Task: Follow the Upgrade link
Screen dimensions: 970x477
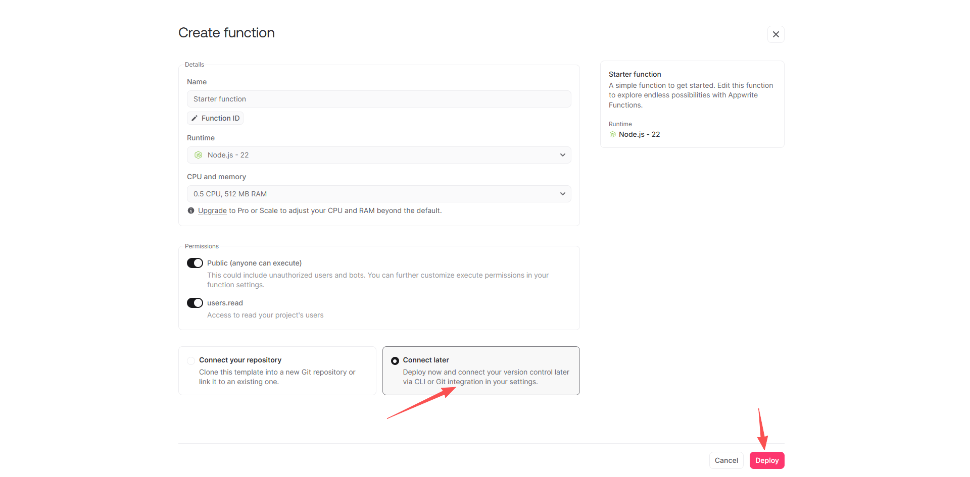Action: click(x=212, y=211)
